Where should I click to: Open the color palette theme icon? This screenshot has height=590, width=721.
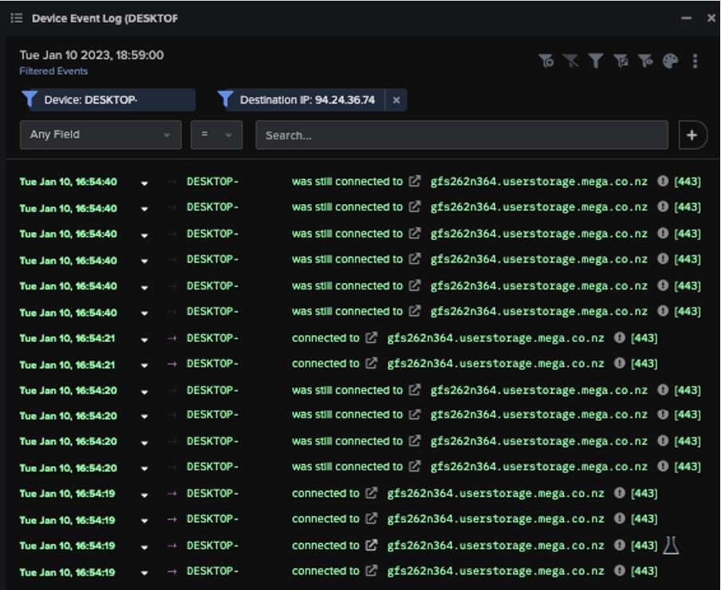coord(668,59)
